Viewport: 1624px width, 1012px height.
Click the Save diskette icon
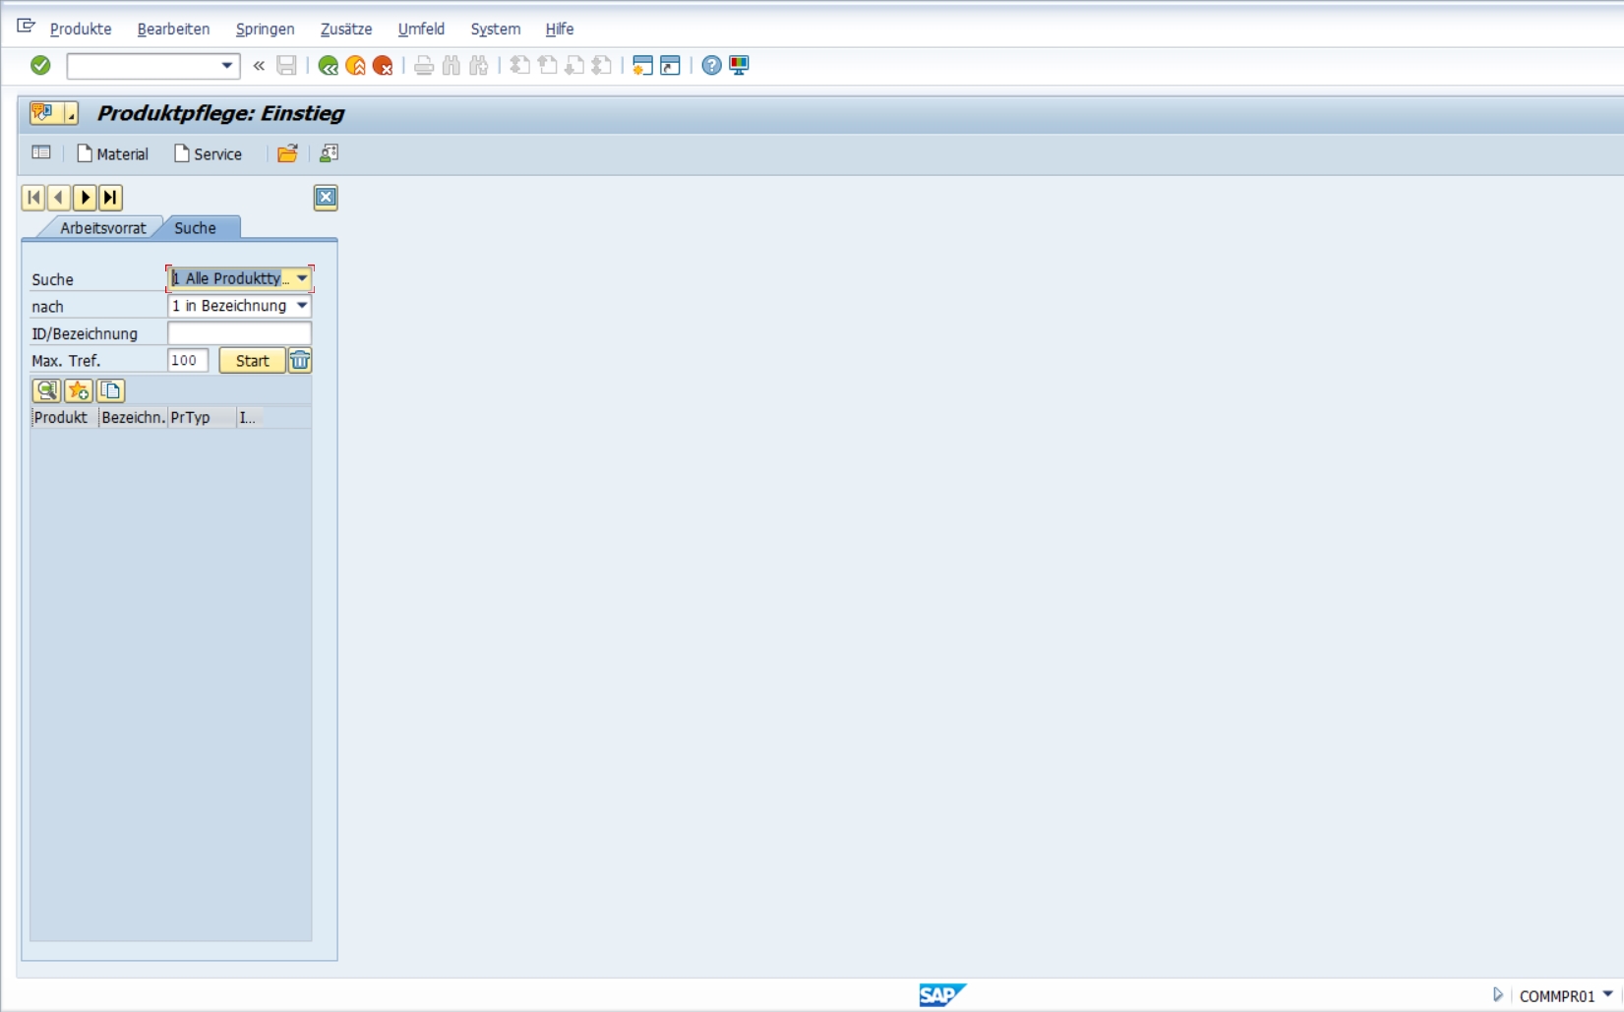pyautogui.click(x=286, y=66)
